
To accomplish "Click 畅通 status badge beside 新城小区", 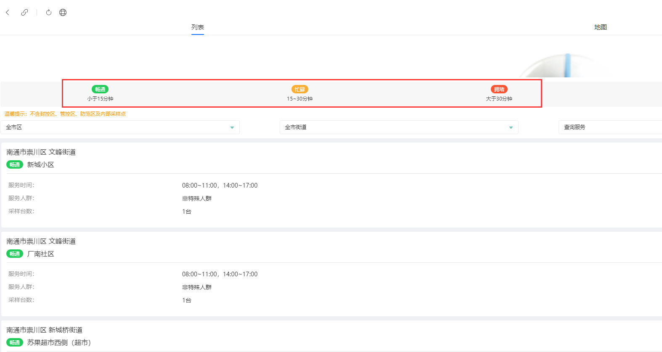I will 15,165.
